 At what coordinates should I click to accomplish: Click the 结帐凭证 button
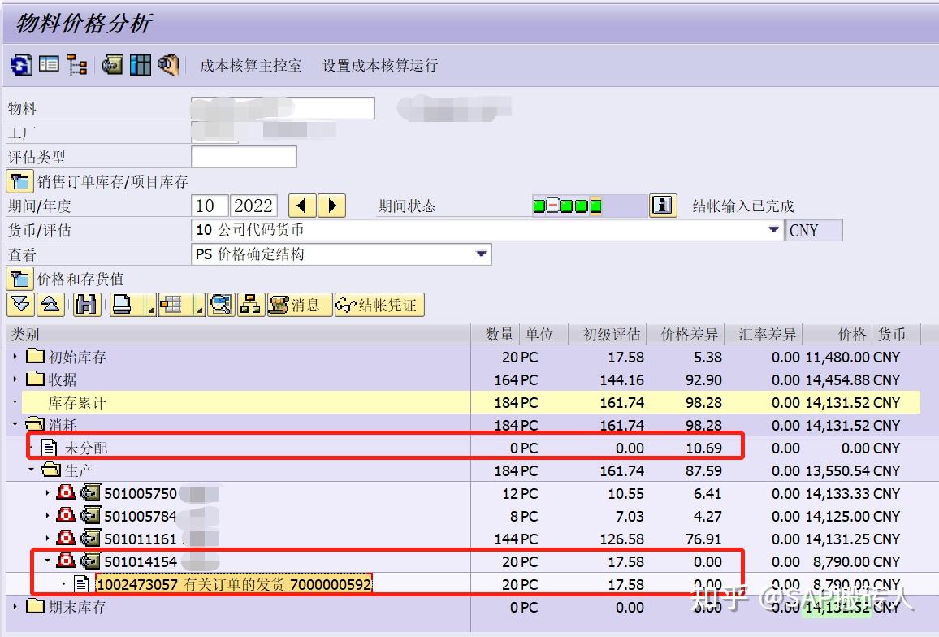pos(379,305)
